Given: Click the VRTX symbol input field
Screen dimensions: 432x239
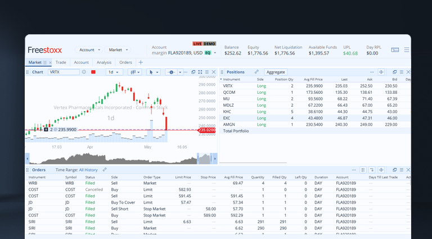Looking at the screenshot, I should coord(64,72).
